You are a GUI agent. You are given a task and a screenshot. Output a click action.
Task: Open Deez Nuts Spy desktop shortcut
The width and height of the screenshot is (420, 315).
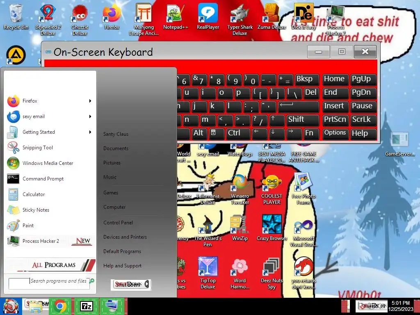point(272,273)
